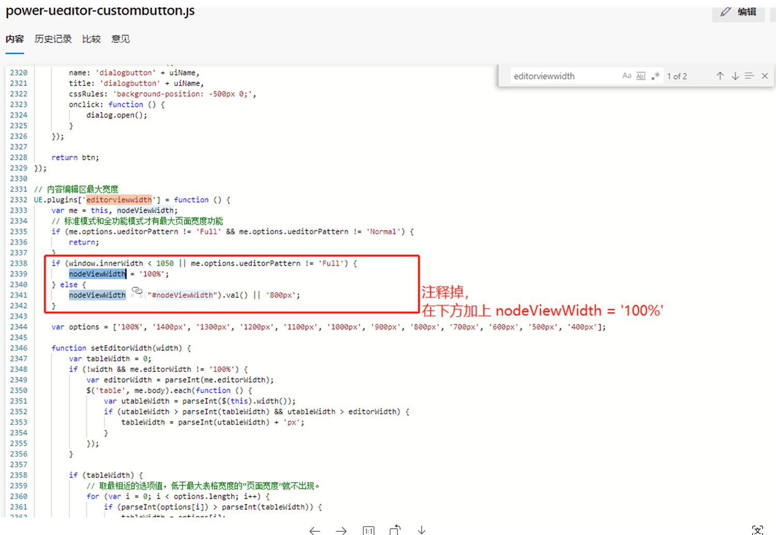
Task: Click the download arrow icon
Action: (422, 530)
